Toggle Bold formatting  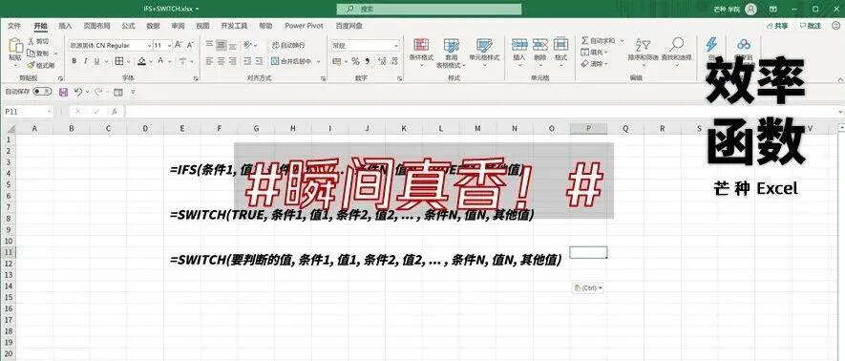coord(74,61)
